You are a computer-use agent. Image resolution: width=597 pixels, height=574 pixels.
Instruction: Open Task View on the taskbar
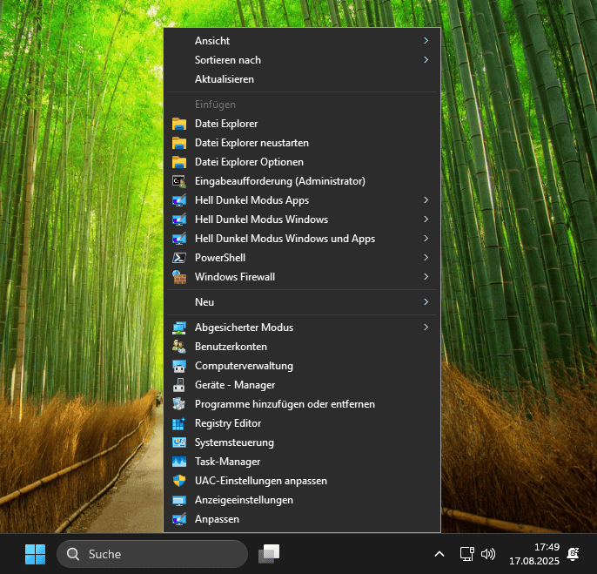pyautogui.click(x=269, y=554)
